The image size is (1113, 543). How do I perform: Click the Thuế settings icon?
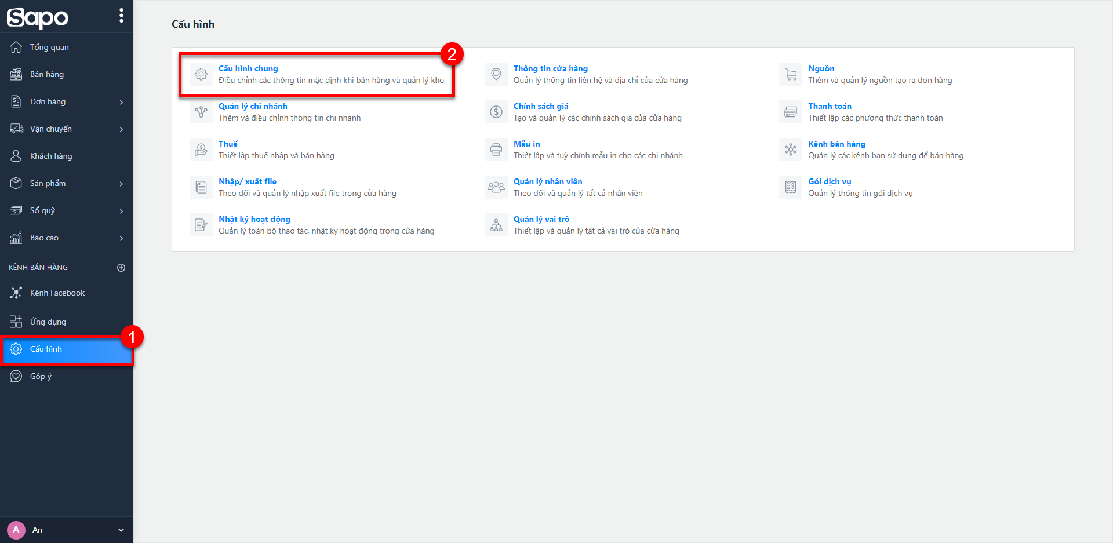coord(201,150)
